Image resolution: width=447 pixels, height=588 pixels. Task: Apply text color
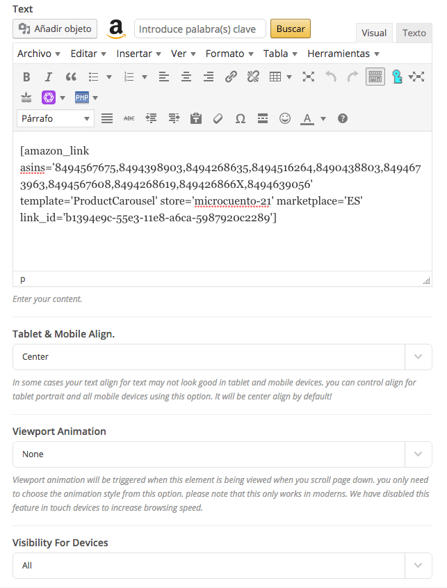click(x=307, y=118)
